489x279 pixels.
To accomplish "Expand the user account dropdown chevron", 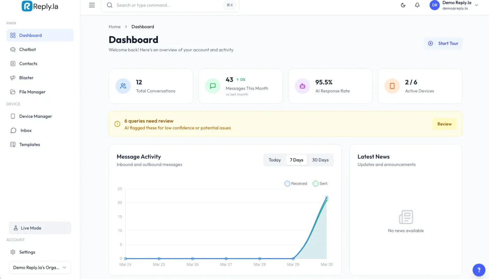I will [476, 5].
